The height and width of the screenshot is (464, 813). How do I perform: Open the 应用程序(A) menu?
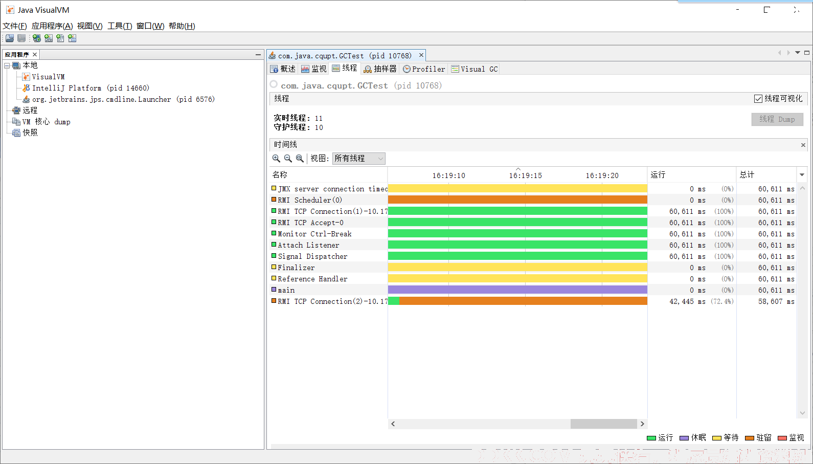pos(52,26)
